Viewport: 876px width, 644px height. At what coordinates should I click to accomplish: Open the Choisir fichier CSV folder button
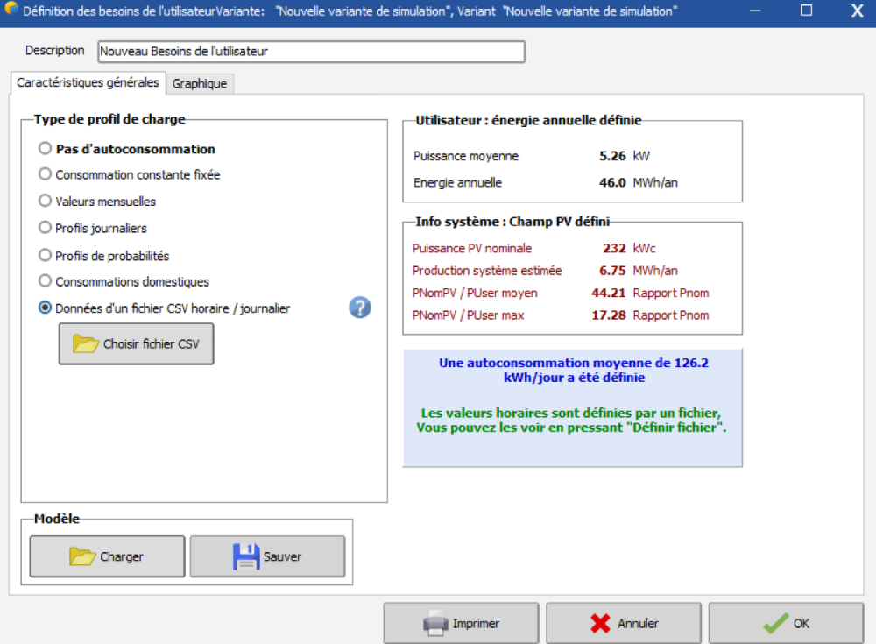(x=136, y=344)
